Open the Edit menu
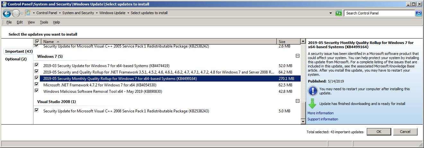 (x=20, y=22)
